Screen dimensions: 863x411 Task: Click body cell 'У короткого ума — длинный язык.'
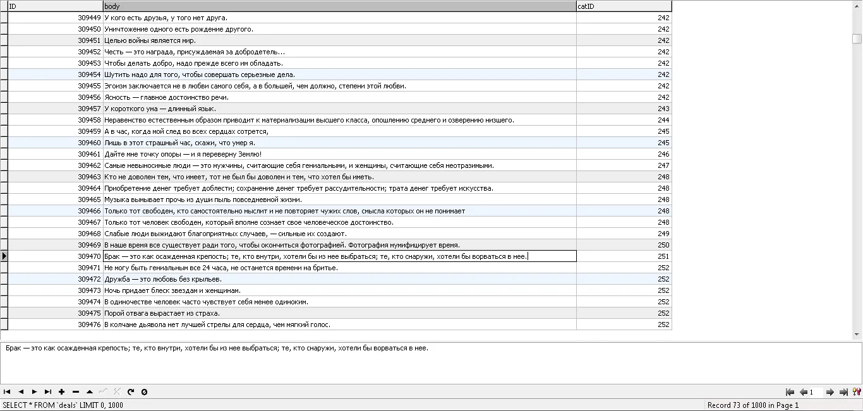[340, 109]
